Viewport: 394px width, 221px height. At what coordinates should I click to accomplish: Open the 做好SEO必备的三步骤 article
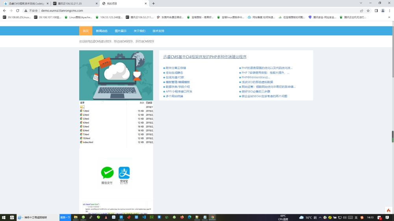pos(256,92)
